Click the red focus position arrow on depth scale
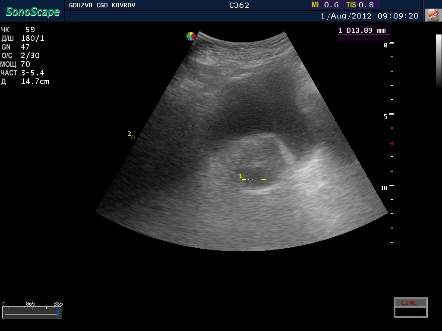 click(x=391, y=144)
